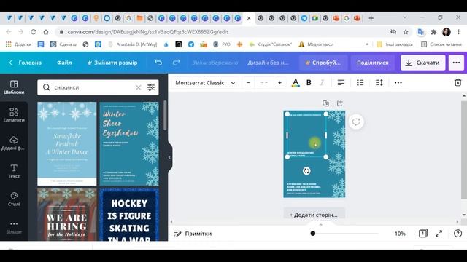Open the tab search dropdown chevron
Image resolution: width=467 pixels, height=262 pixels.
tap(405, 17)
